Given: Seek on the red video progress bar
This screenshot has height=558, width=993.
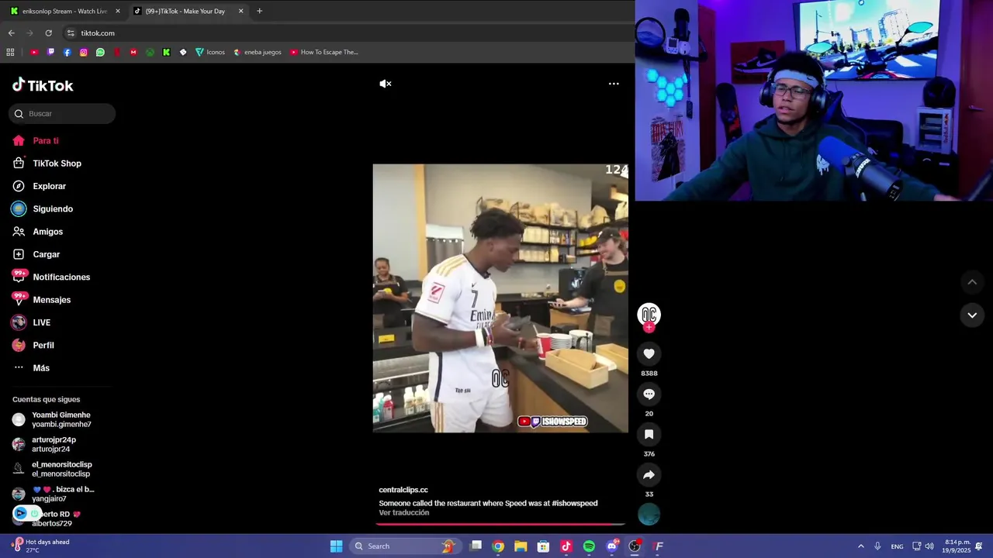Looking at the screenshot, I should point(500,525).
